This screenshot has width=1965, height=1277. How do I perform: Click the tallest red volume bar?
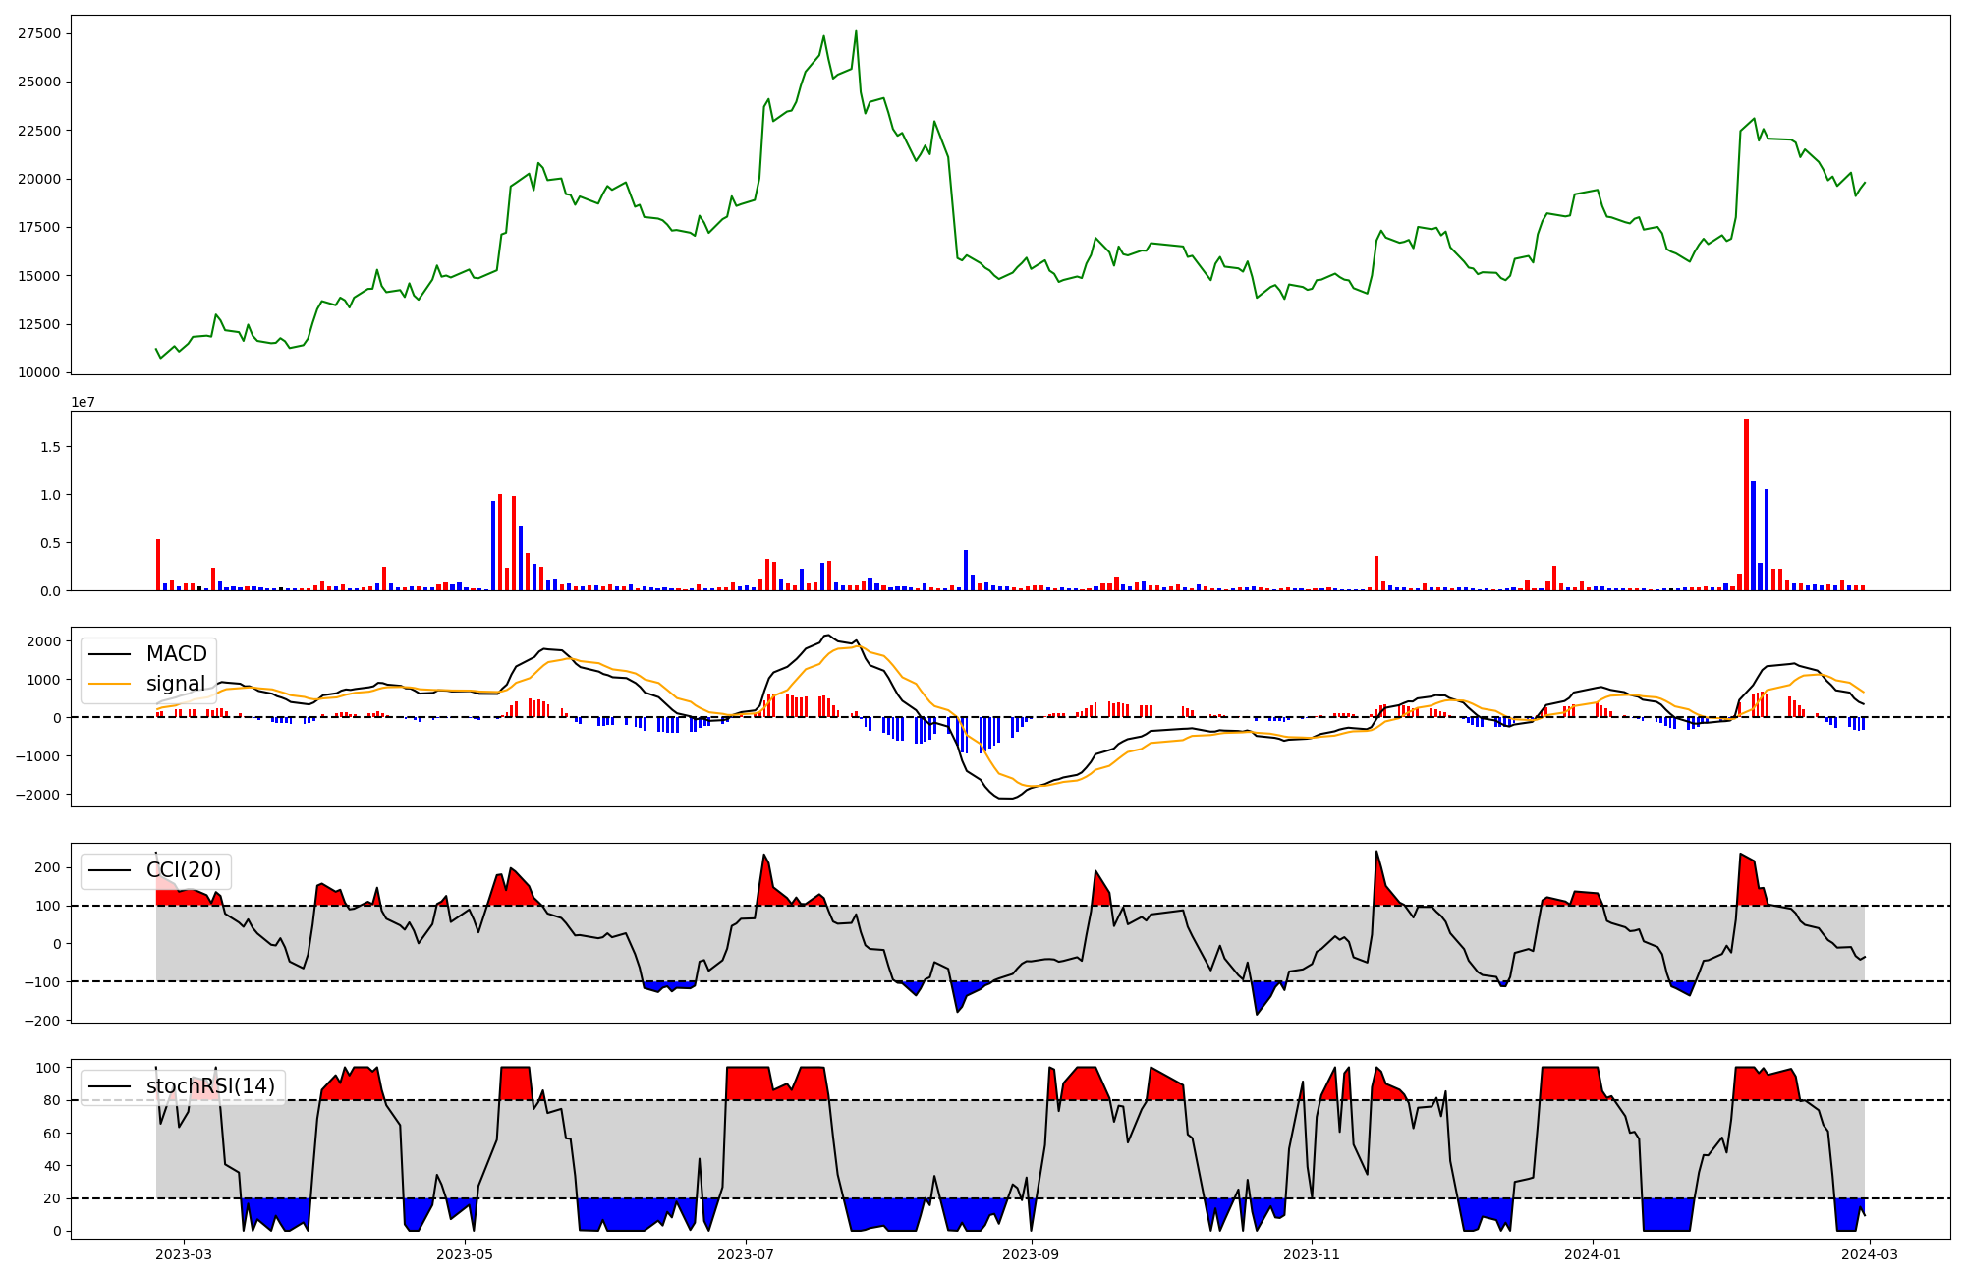[x=1746, y=506]
